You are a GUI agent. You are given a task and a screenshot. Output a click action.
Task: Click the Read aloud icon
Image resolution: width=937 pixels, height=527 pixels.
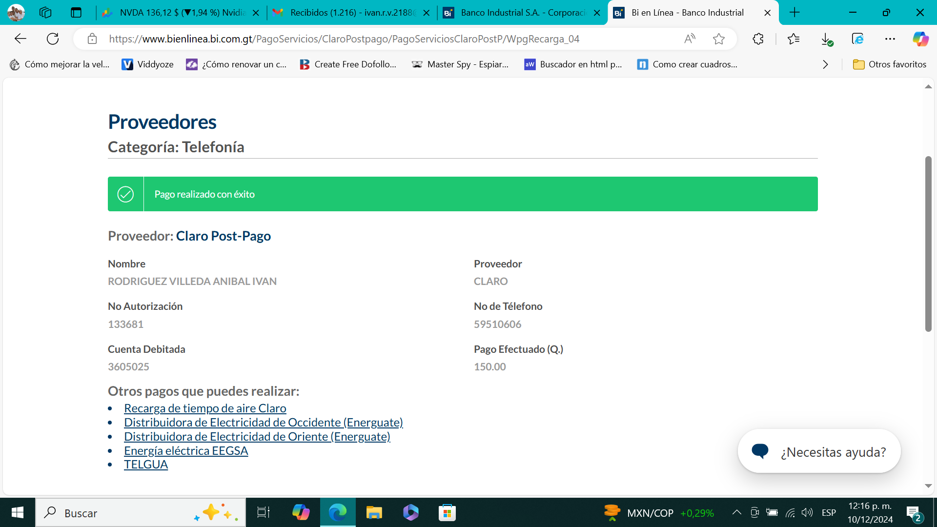(690, 39)
